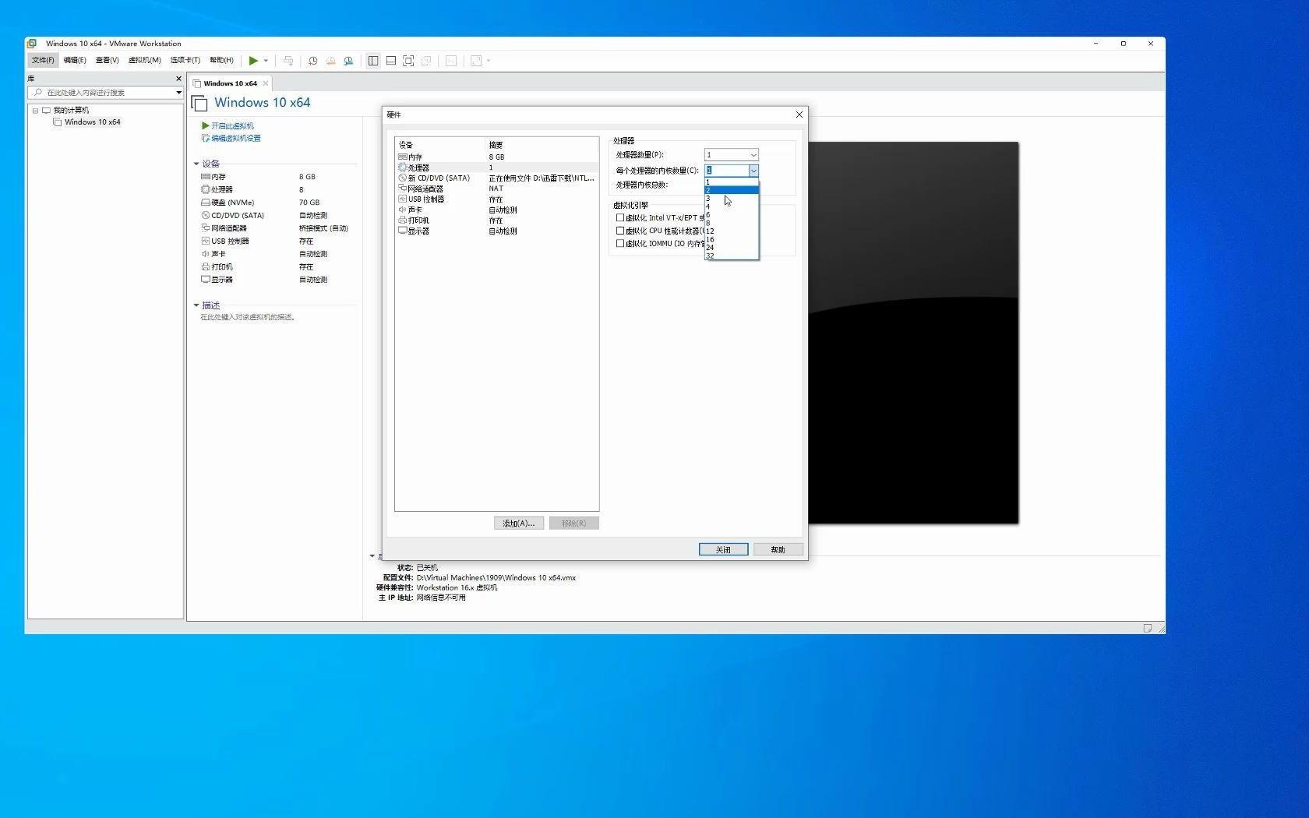The image size is (1309, 818).
Task: Open the 编辑(E) menu
Action: [x=75, y=60]
